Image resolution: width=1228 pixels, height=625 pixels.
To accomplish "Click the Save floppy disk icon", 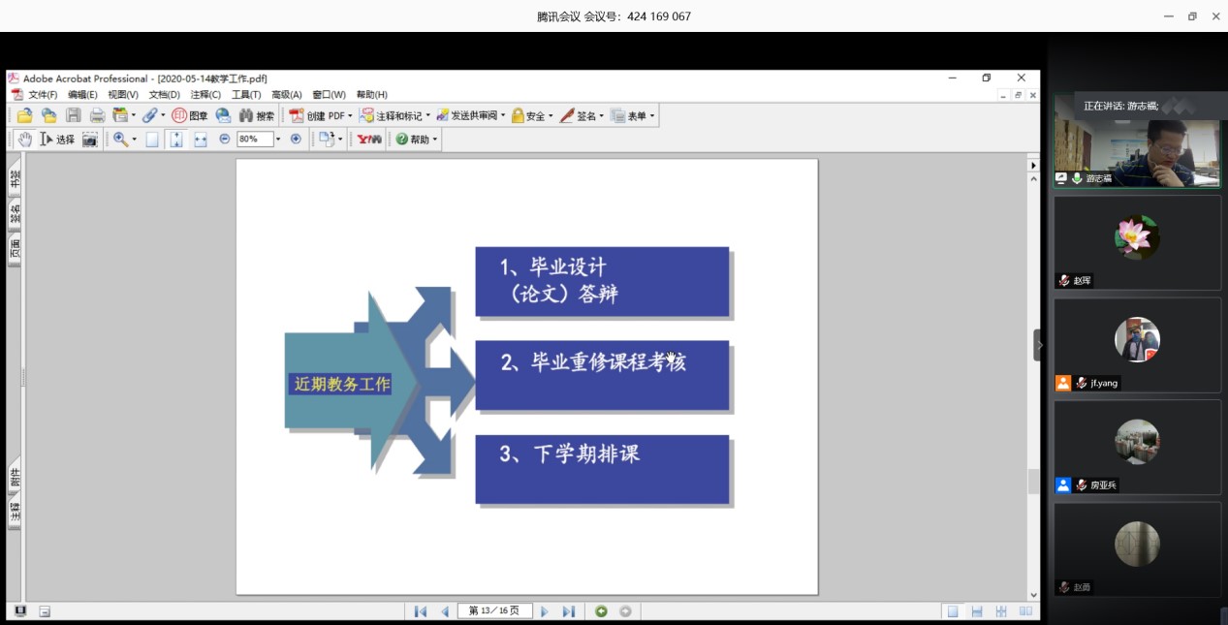I will tap(74, 115).
